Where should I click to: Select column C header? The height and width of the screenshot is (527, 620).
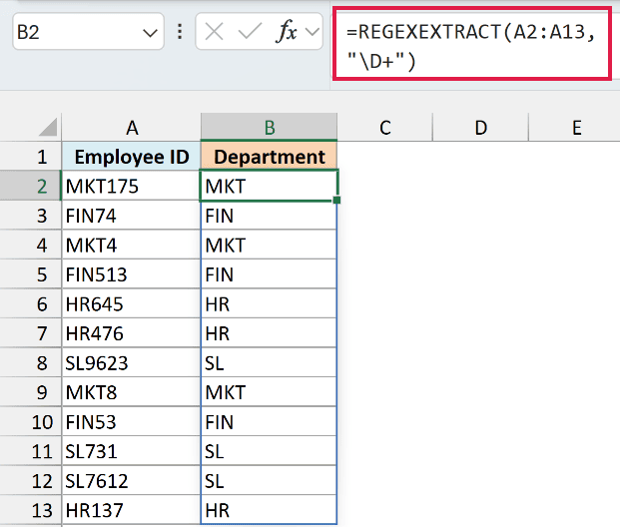pos(385,128)
